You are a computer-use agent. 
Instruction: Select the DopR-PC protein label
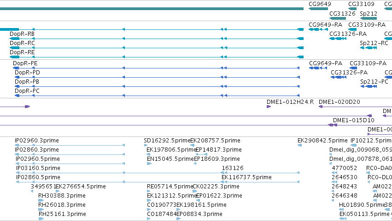click(x=27, y=91)
